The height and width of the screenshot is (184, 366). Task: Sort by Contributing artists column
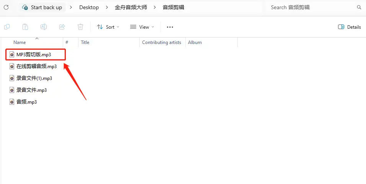click(162, 42)
